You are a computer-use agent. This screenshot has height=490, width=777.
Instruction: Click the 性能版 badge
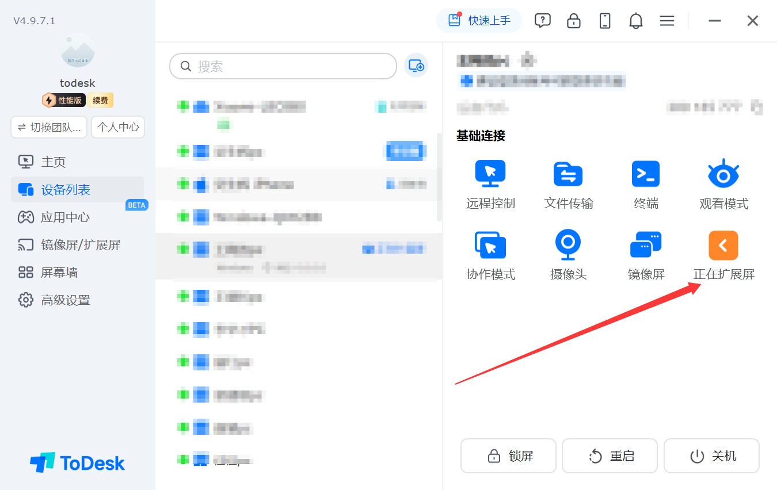pos(64,101)
